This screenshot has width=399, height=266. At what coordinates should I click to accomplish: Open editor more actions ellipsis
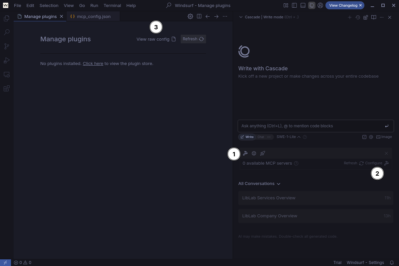click(225, 16)
